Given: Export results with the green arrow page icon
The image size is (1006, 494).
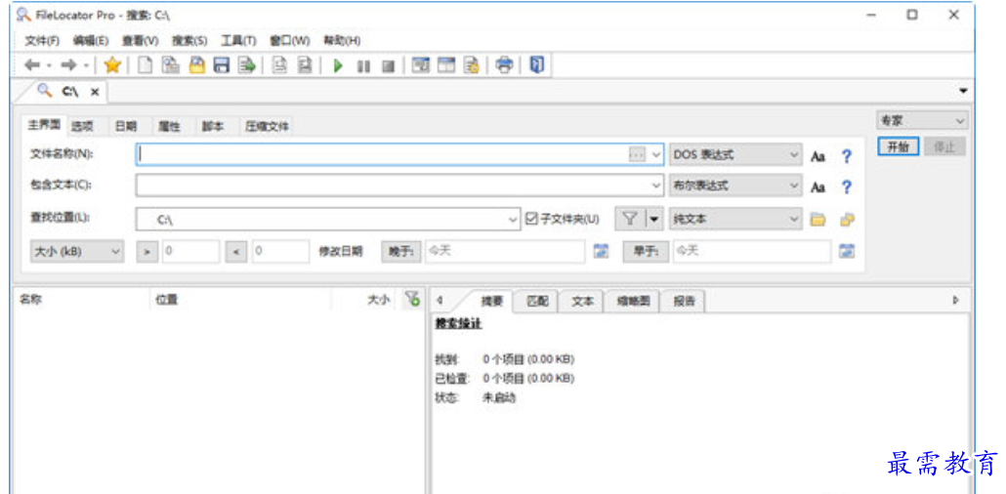Looking at the screenshot, I should 246,65.
